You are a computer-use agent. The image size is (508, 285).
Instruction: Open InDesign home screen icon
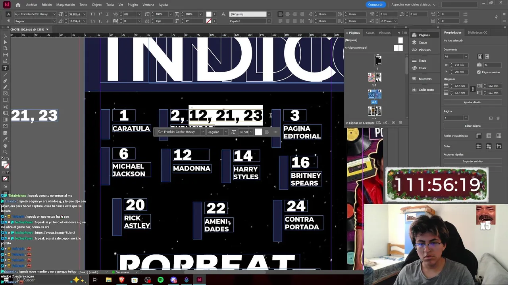pos(18,5)
